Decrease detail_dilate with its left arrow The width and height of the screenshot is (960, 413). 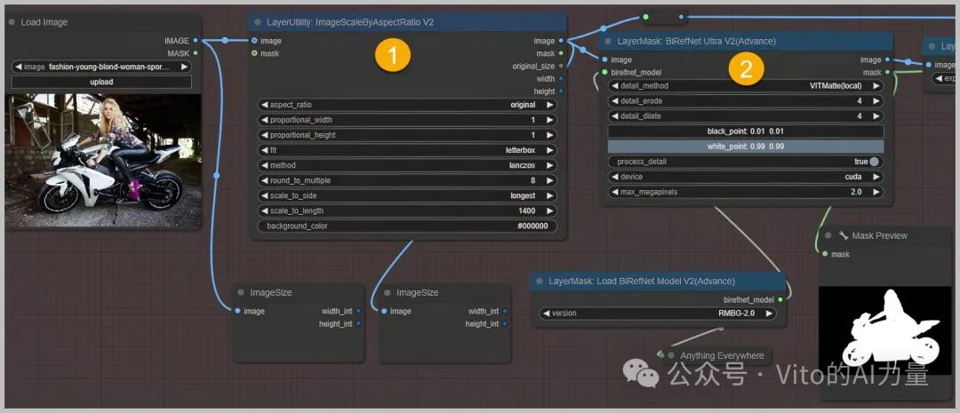click(615, 116)
